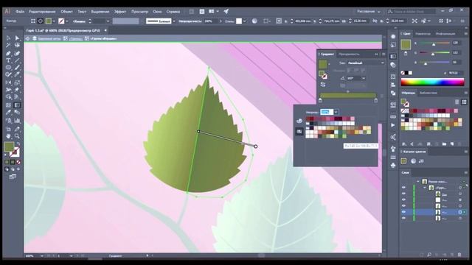Select the Shape Builder tool
Screen dimensions: 472x265
click(x=8, y=97)
